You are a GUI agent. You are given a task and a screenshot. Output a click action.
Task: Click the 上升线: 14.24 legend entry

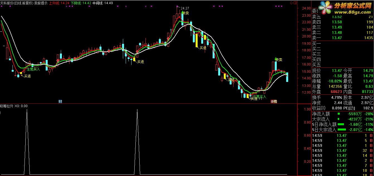(59, 3)
